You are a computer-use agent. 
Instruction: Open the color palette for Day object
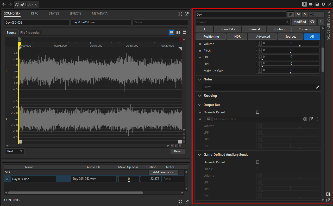[x=291, y=15]
